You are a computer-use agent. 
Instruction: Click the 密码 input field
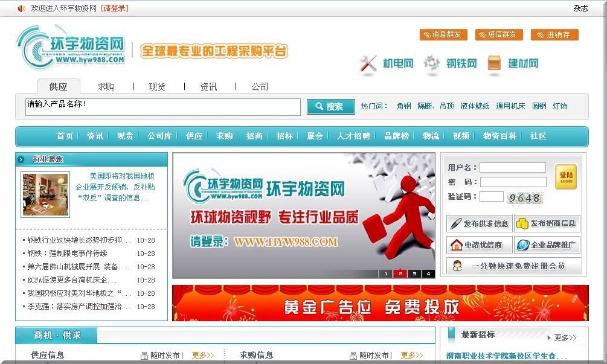point(513,182)
